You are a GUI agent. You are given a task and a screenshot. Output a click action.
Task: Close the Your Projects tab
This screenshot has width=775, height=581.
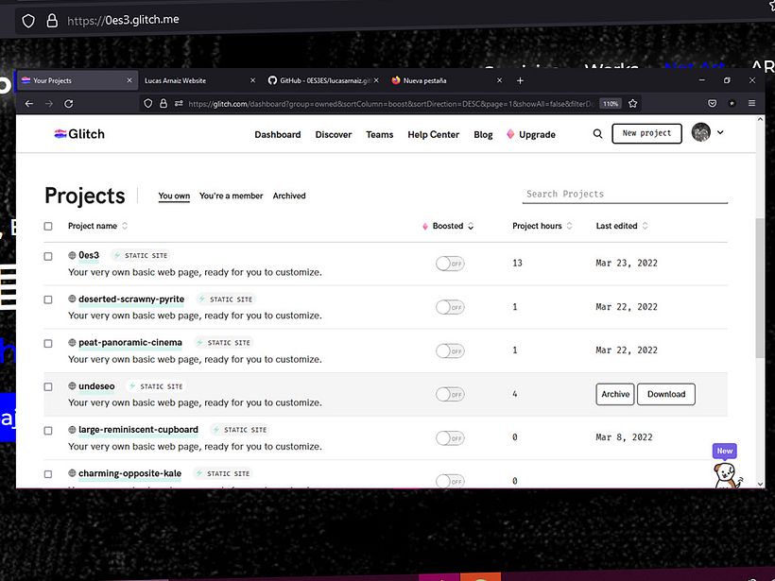(129, 80)
